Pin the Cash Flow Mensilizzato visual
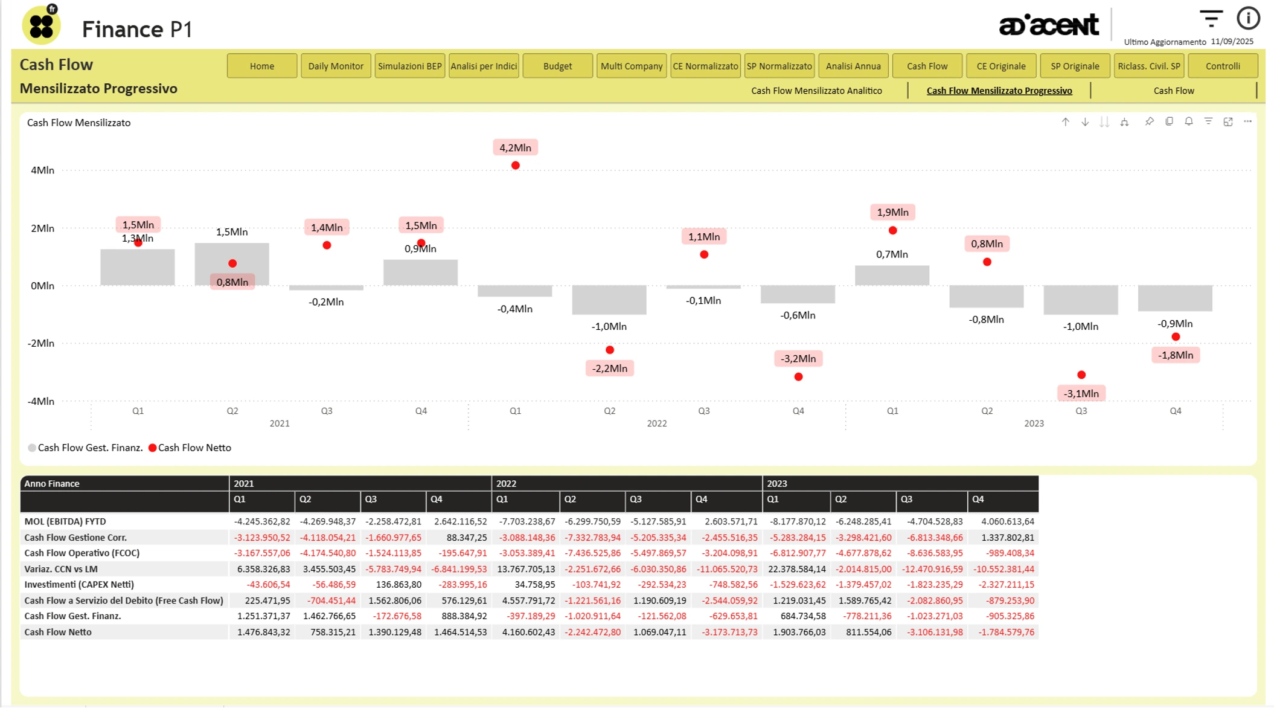 pyautogui.click(x=1149, y=122)
